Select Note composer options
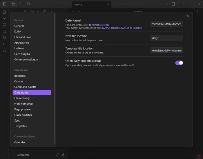Image resolution: width=203 pixels, height=159 pixels. (x=32, y=103)
